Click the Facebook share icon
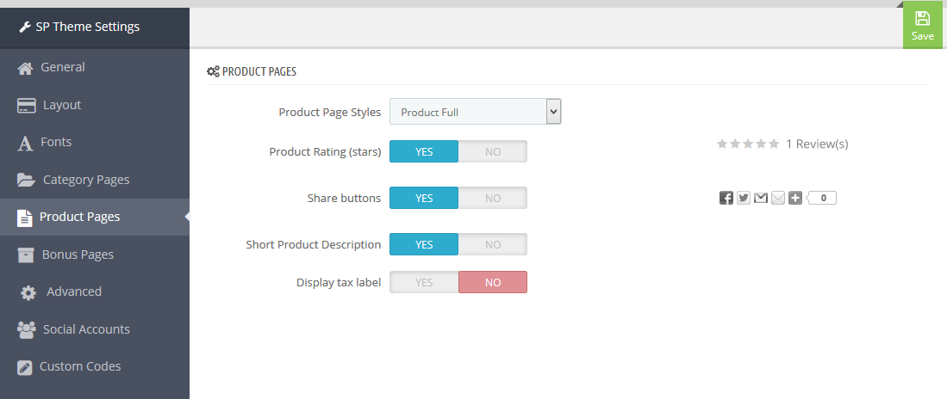947x399 pixels. (726, 198)
